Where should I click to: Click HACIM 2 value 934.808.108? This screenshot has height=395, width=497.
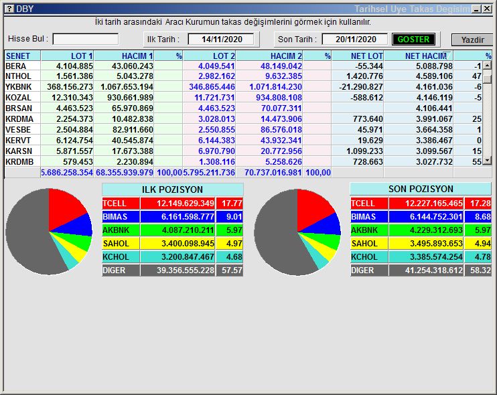[x=279, y=98]
